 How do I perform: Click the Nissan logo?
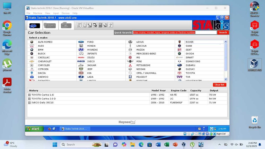[130, 69]
